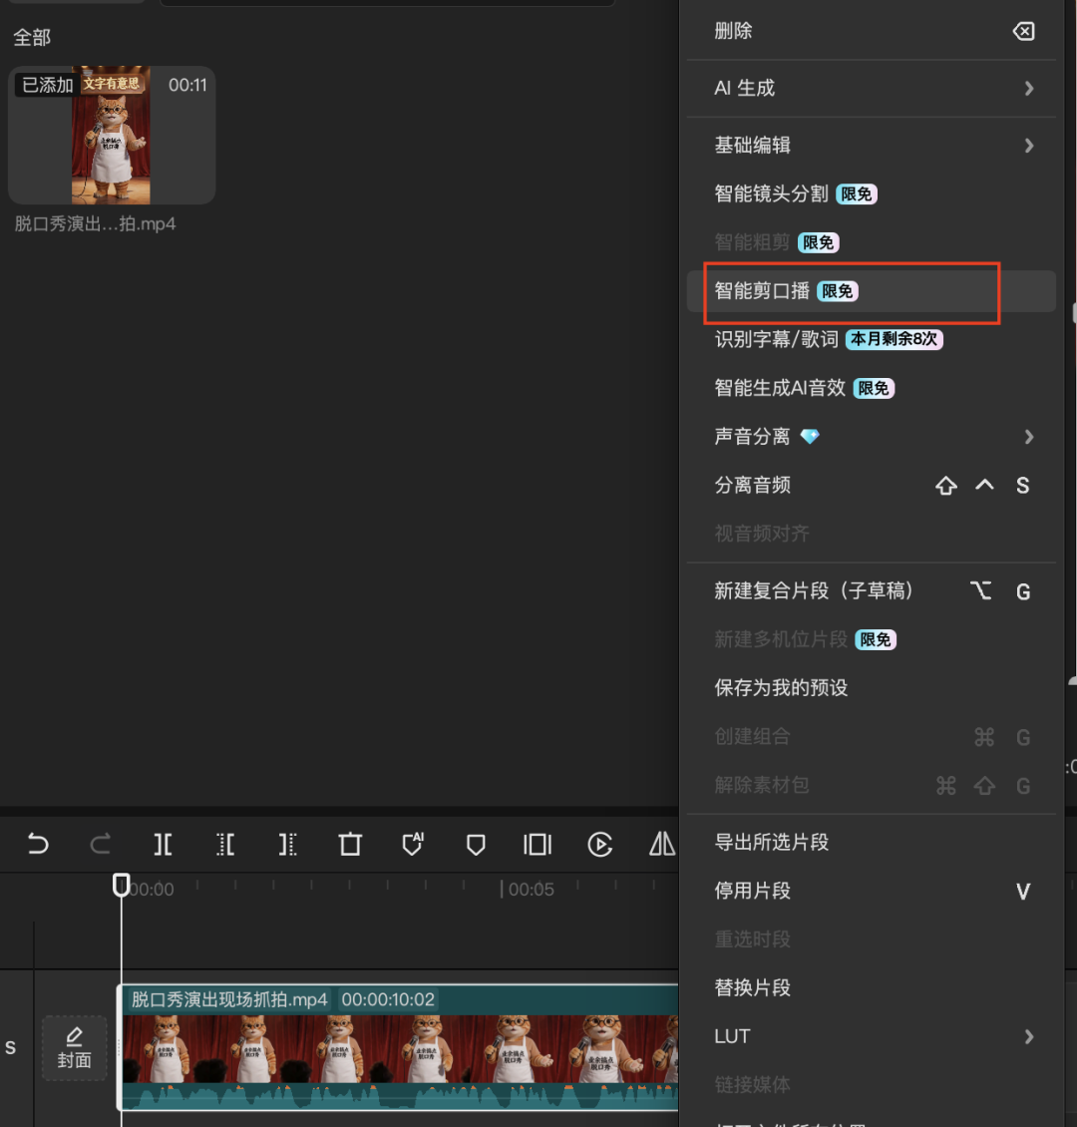Select 智能镜头分割 menu entry

871,194
